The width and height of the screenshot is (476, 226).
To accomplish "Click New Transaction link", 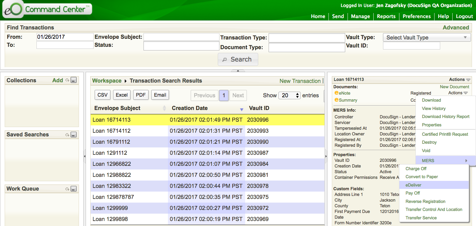I will point(300,81).
